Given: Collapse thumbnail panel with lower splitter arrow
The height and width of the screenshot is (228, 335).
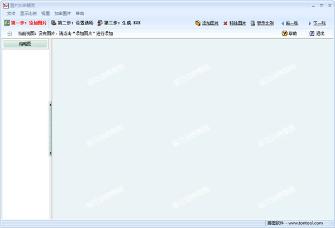Looking at the screenshot, I should tap(50, 153).
